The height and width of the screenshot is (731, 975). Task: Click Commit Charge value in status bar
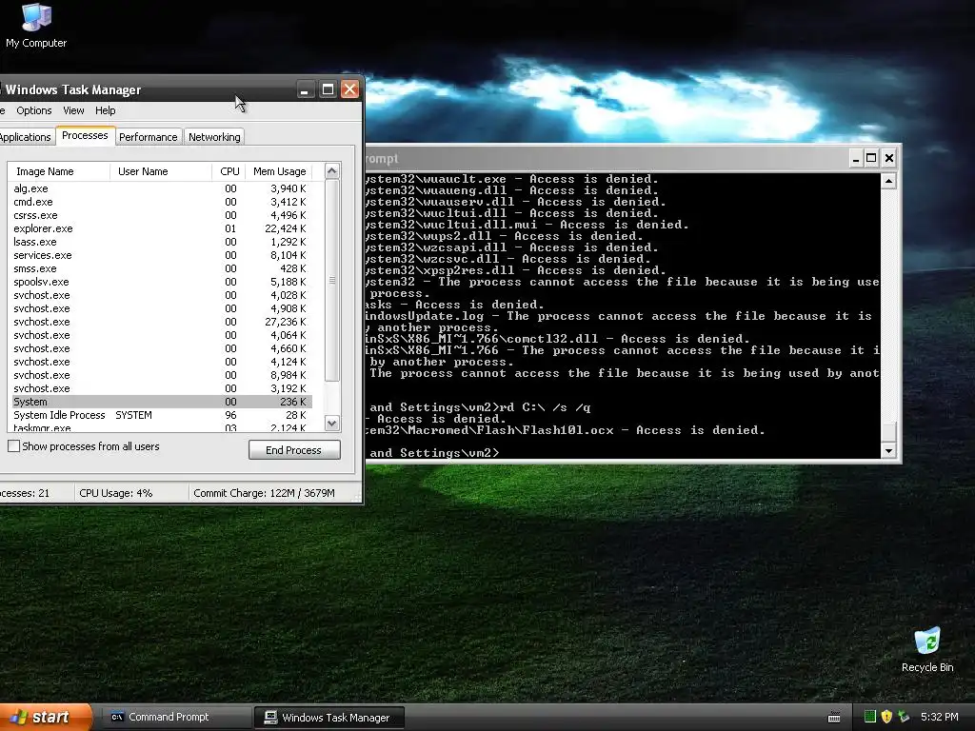coord(265,493)
